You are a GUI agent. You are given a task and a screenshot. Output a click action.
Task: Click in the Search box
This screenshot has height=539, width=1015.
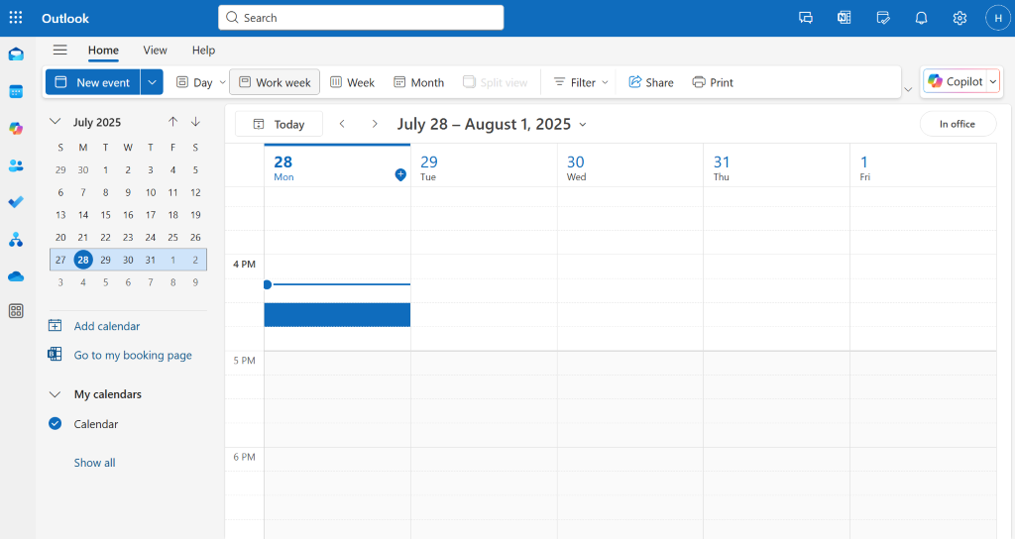click(361, 18)
